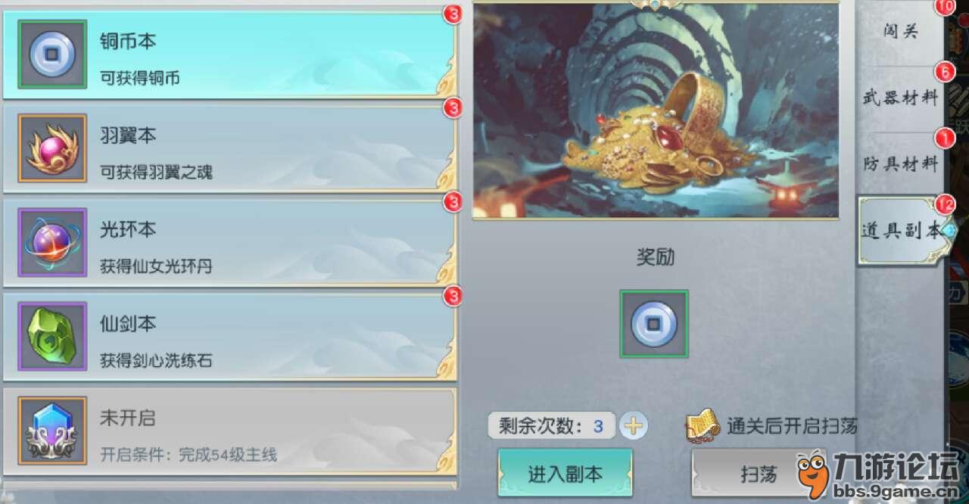
Task: Click the treasure cave preview image
Action: 656,110
